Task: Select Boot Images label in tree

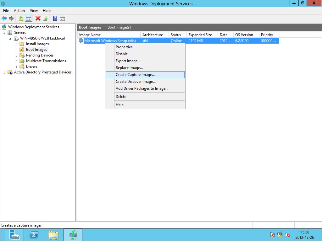Action: pyautogui.click(x=36, y=50)
